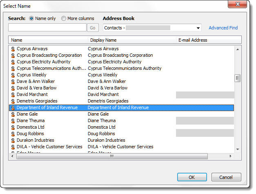Select Doug Robbins in Name column
The image size is (256, 194).
30,134
